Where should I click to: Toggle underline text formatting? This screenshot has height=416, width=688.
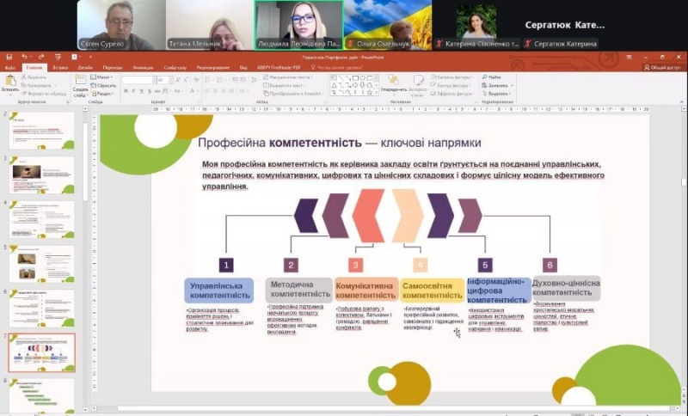click(x=140, y=92)
